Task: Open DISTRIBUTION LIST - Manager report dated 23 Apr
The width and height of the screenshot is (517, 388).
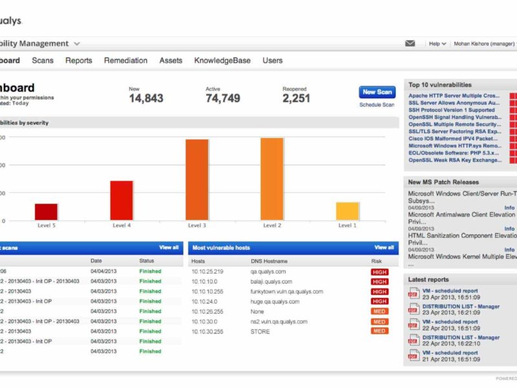Action: tap(461, 307)
